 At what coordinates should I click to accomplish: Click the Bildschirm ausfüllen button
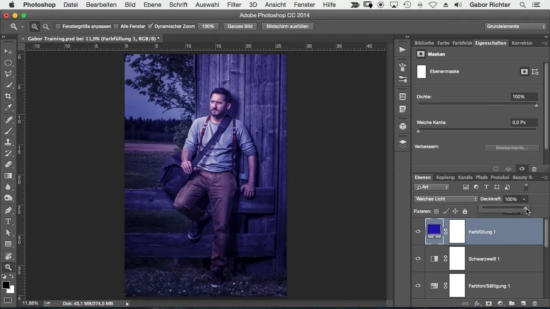[x=287, y=26]
